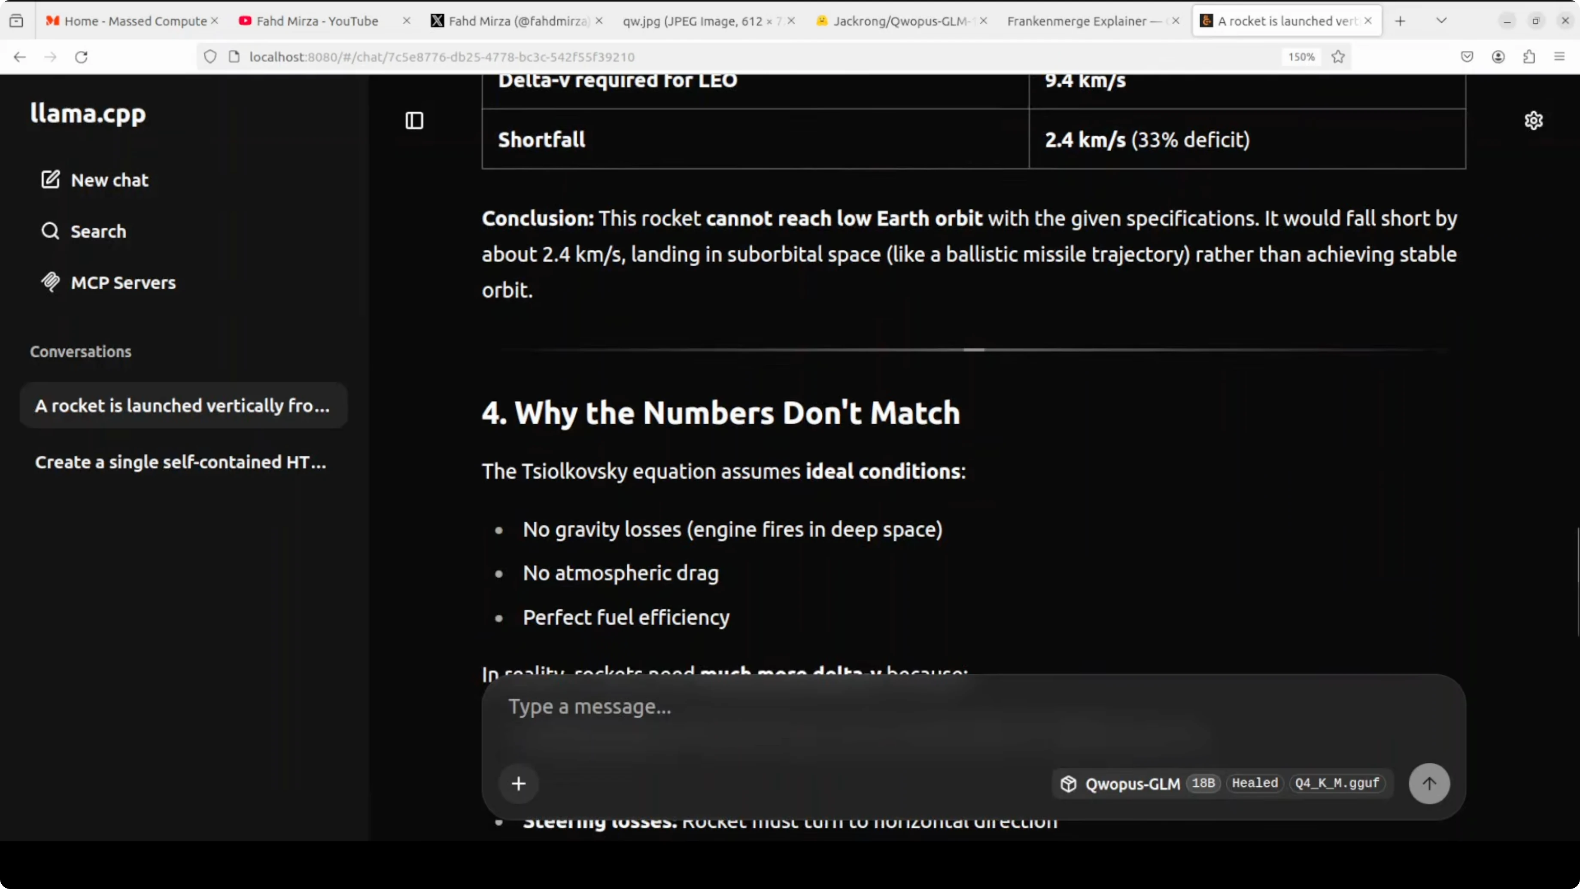The height and width of the screenshot is (889, 1580).
Task: Click the 150% zoom level indicator
Action: point(1301,57)
